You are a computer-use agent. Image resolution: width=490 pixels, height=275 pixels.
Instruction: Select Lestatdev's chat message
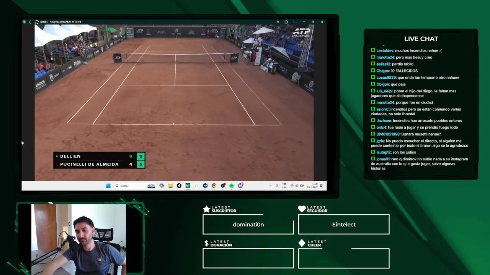pyautogui.click(x=407, y=50)
